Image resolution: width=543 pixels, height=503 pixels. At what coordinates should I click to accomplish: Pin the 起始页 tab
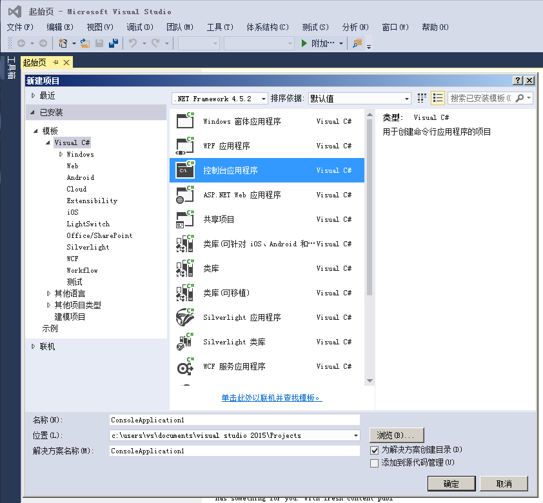point(55,63)
